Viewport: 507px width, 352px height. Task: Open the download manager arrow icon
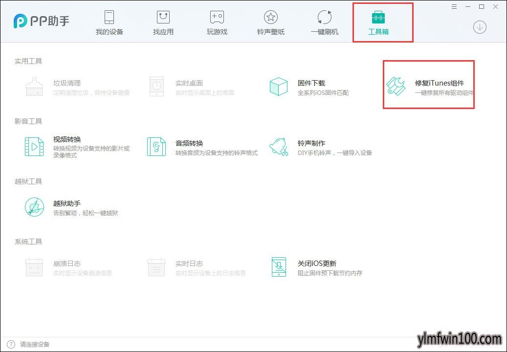[x=480, y=27]
